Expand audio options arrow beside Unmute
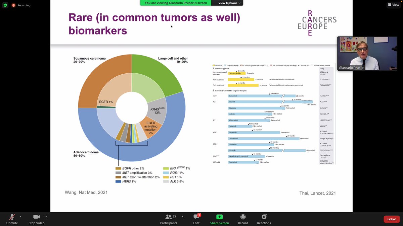Image resolution: width=403 pixels, height=226 pixels. [x=20, y=217]
